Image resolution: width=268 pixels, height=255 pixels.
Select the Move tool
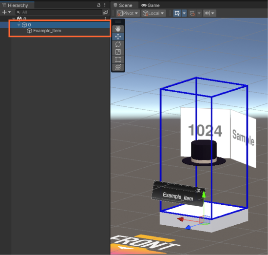118,37
